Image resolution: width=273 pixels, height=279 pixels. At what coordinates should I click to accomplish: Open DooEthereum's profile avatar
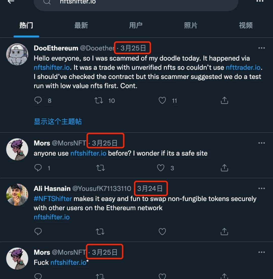point(17,54)
